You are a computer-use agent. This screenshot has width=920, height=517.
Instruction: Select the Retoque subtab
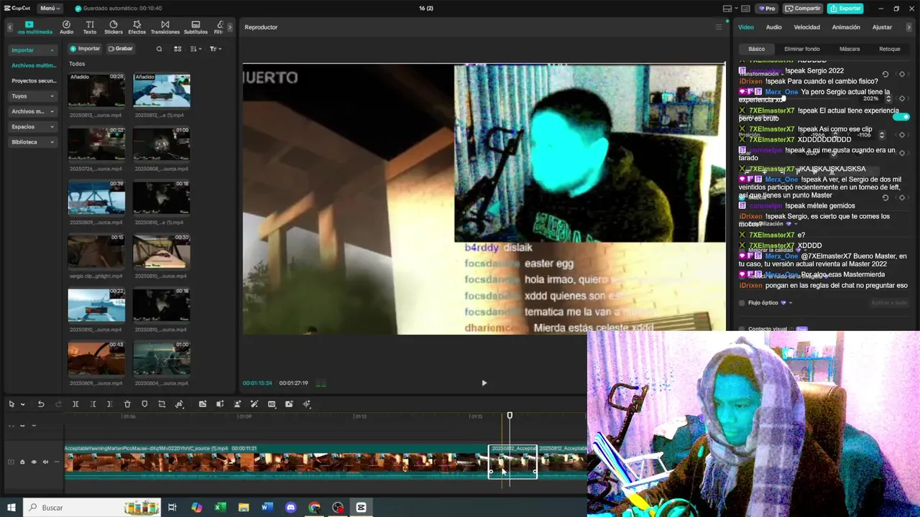890,49
